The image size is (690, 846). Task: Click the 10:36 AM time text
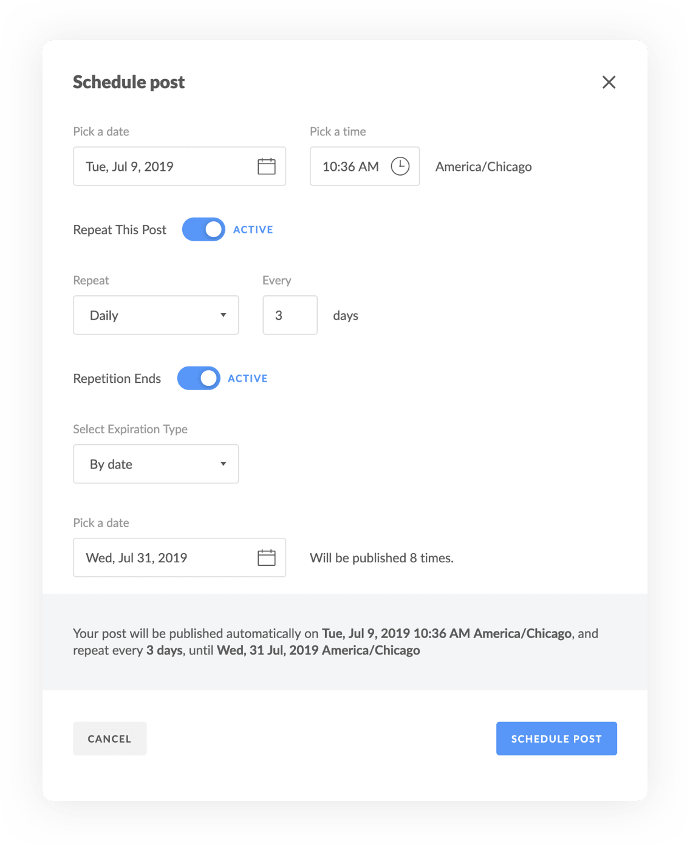(350, 167)
